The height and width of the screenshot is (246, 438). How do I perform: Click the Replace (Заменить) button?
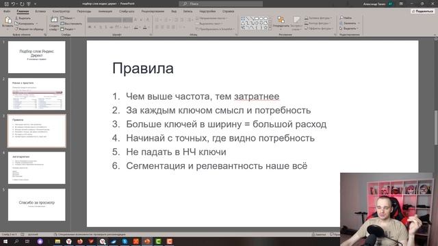point(349,23)
